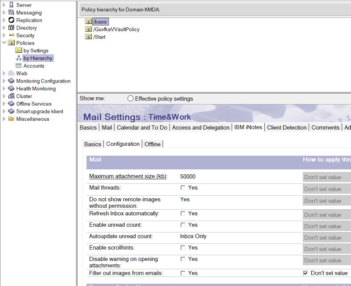Click the Messaging envelope icon
This screenshot has height=286, width=351.
click(x=11, y=12)
